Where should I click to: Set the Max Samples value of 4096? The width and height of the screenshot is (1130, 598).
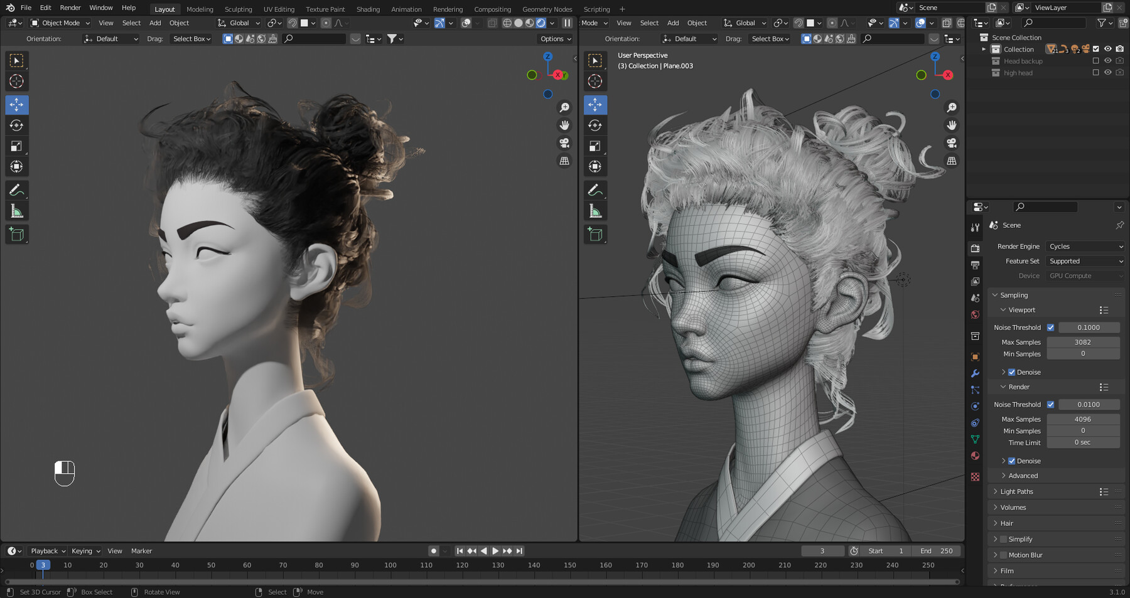click(1084, 419)
